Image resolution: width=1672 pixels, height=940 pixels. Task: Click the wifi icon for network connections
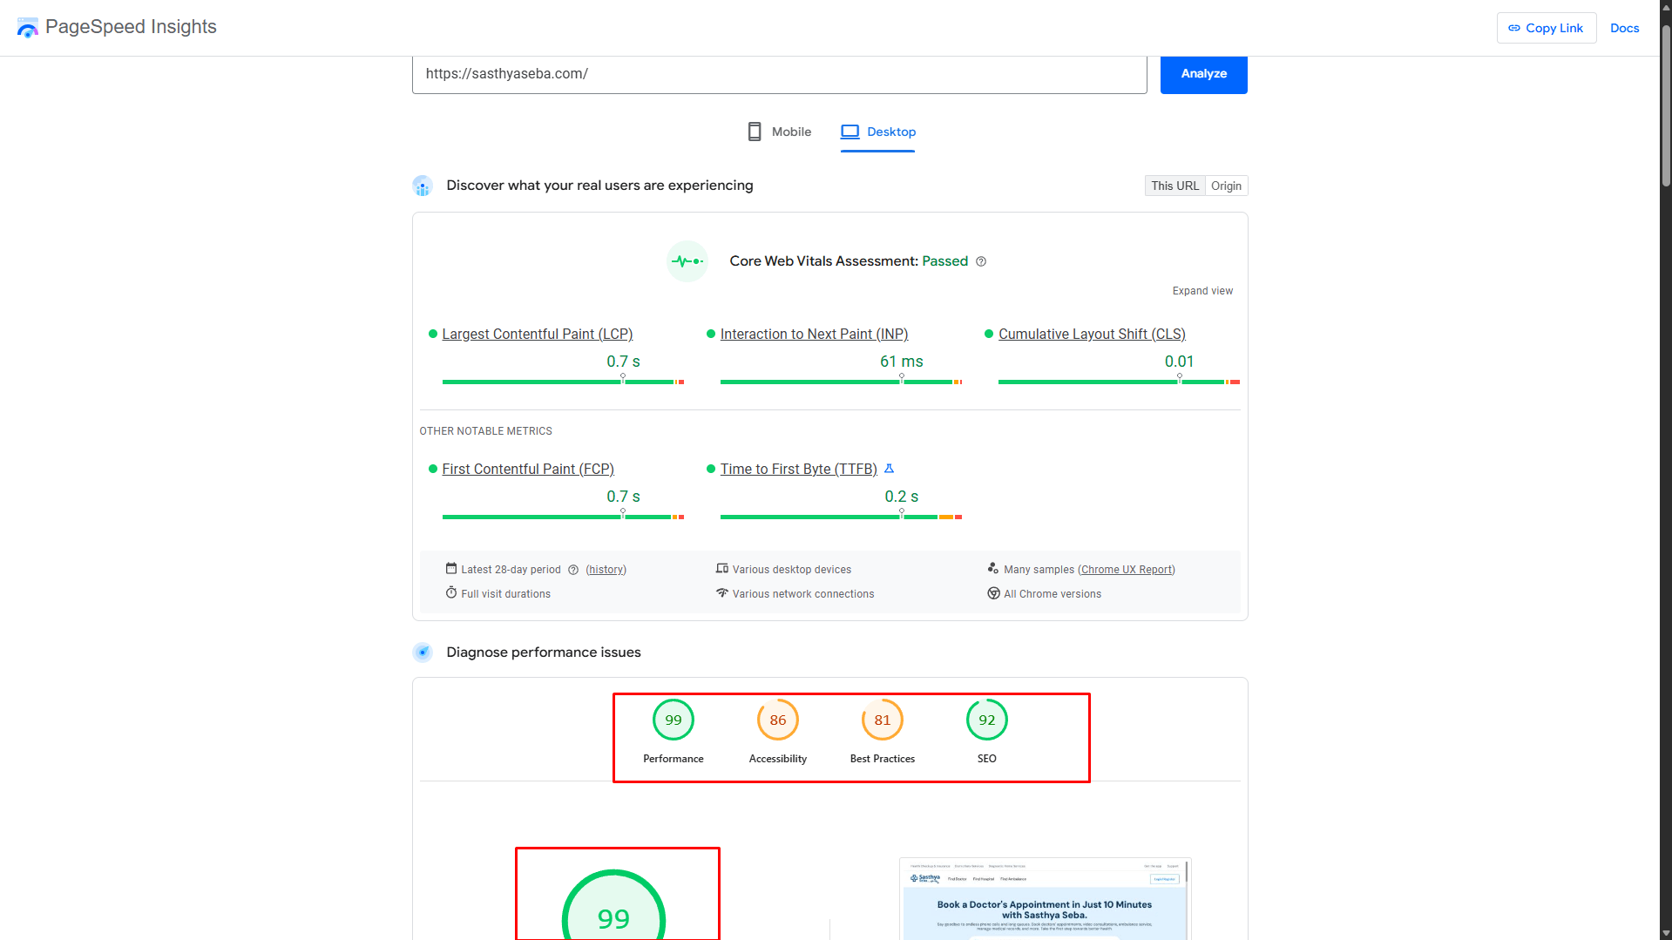pos(722,593)
